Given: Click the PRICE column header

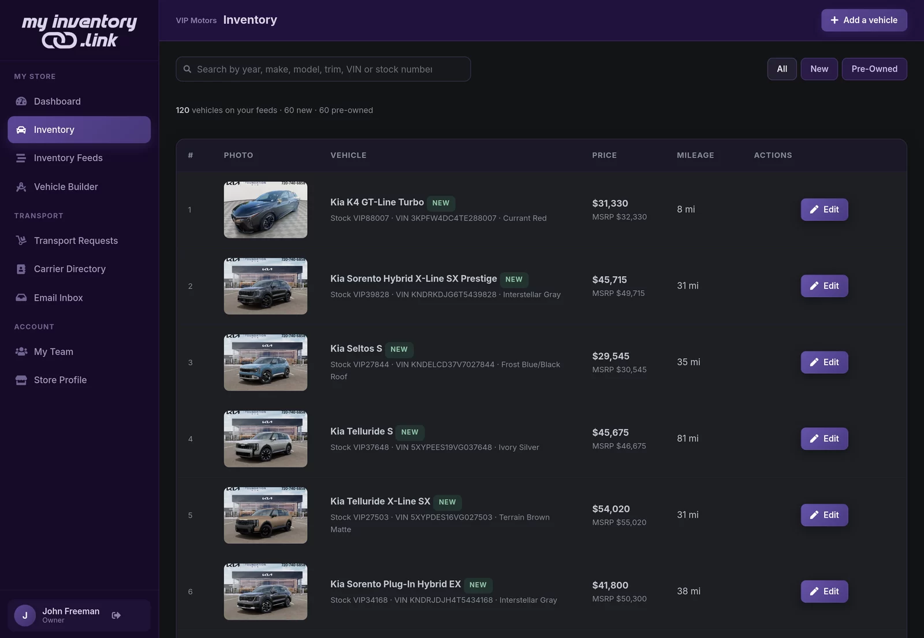Looking at the screenshot, I should tap(604, 155).
